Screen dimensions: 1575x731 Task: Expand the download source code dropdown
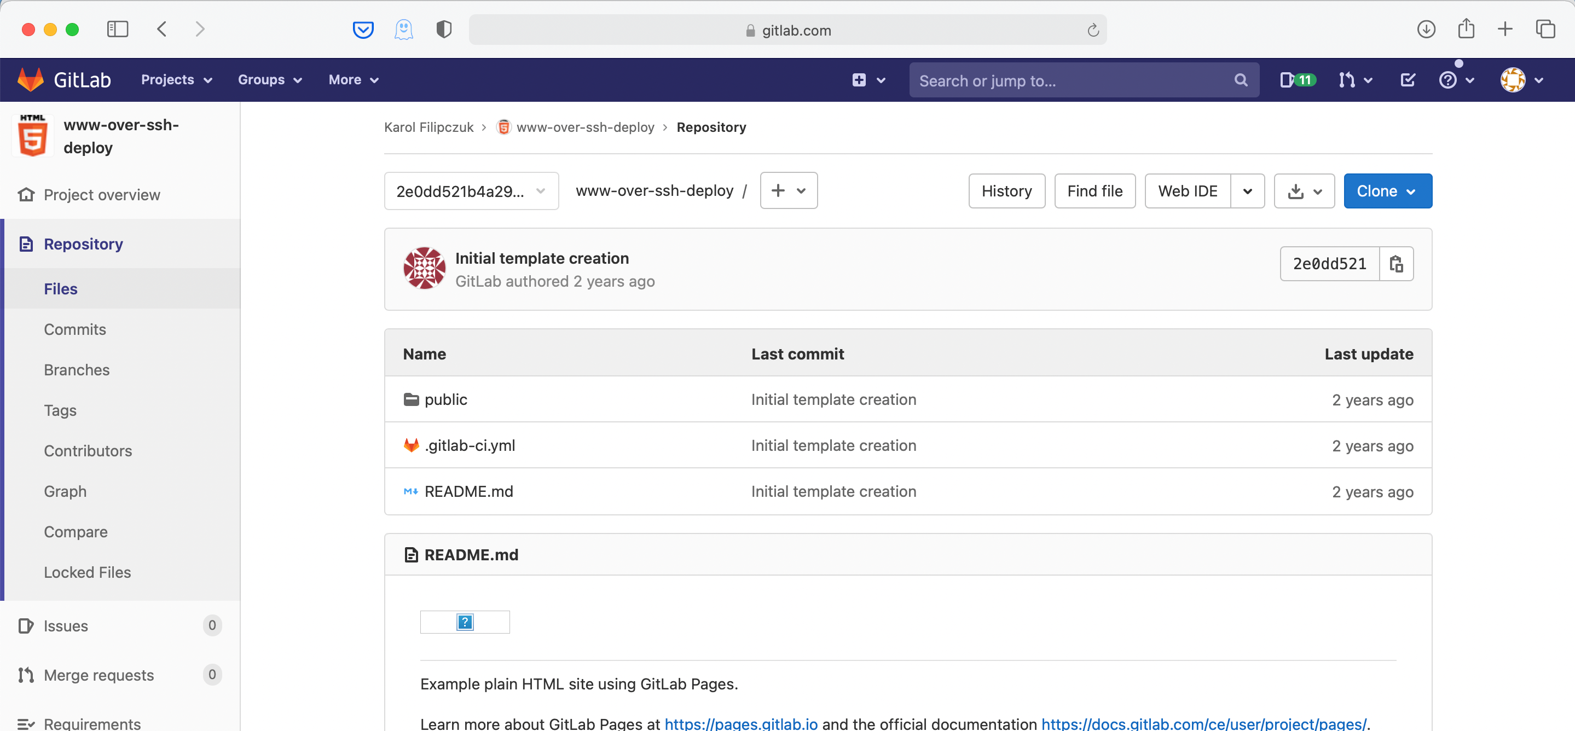point(1304,192)
